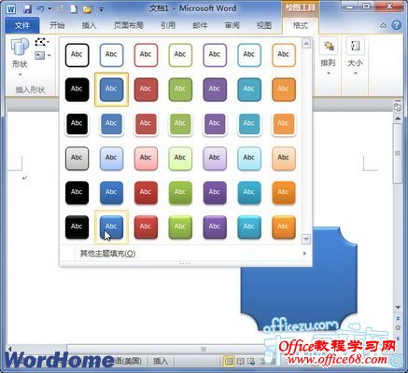This screenshot has width=408, height=373.
Task: Apply light blue gradient style, fourth row
Action: (x=111, y=159)
